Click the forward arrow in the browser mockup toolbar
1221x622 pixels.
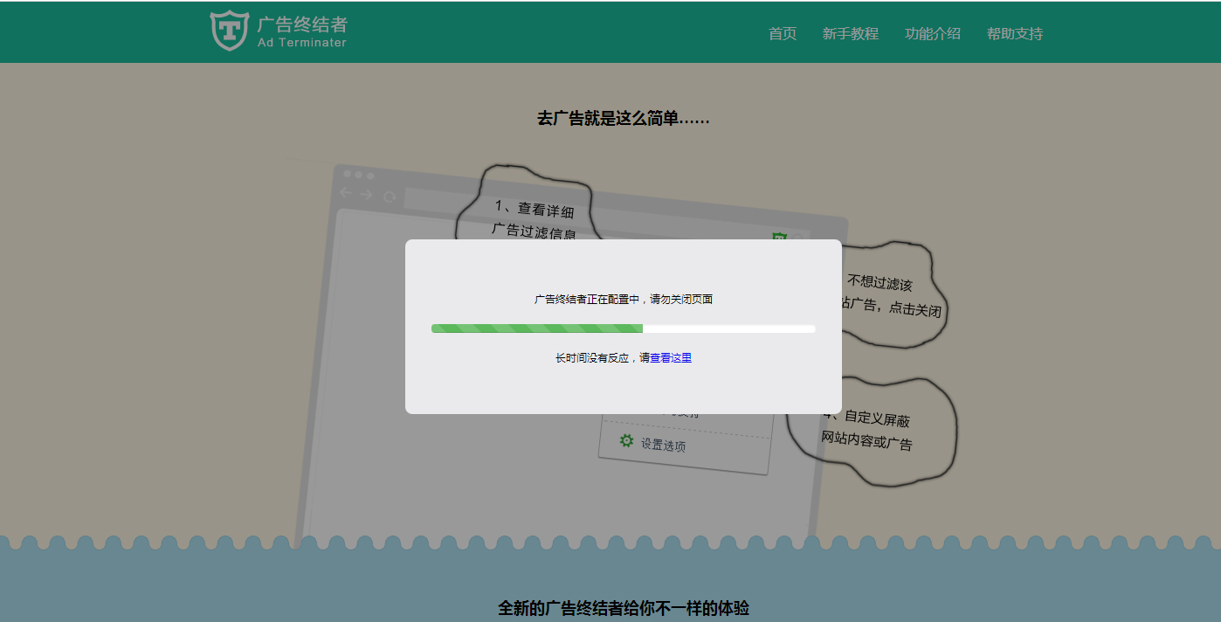pos(366,193)
